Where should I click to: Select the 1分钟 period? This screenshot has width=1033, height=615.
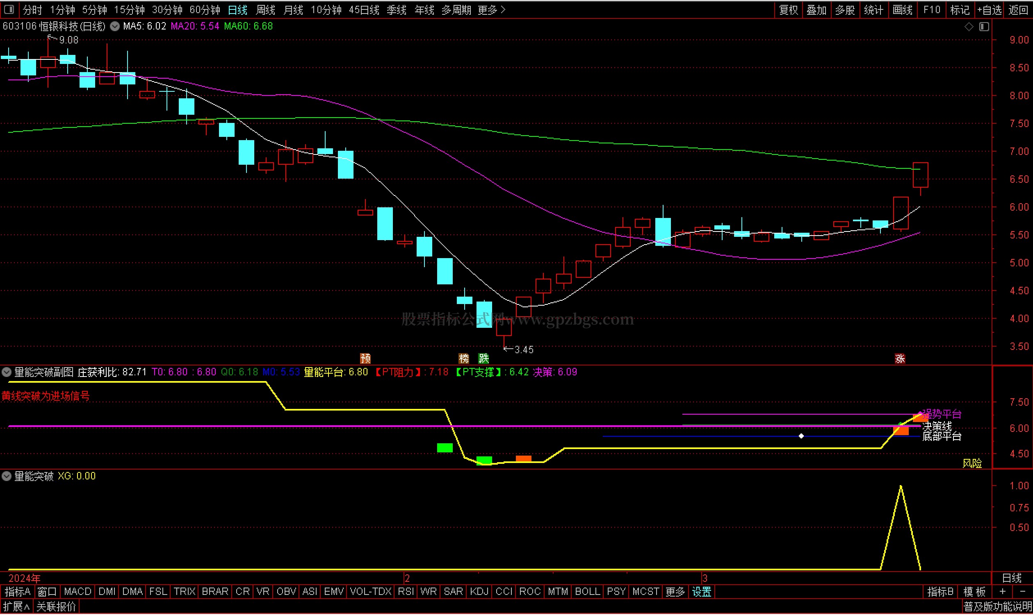click(62, 9)
